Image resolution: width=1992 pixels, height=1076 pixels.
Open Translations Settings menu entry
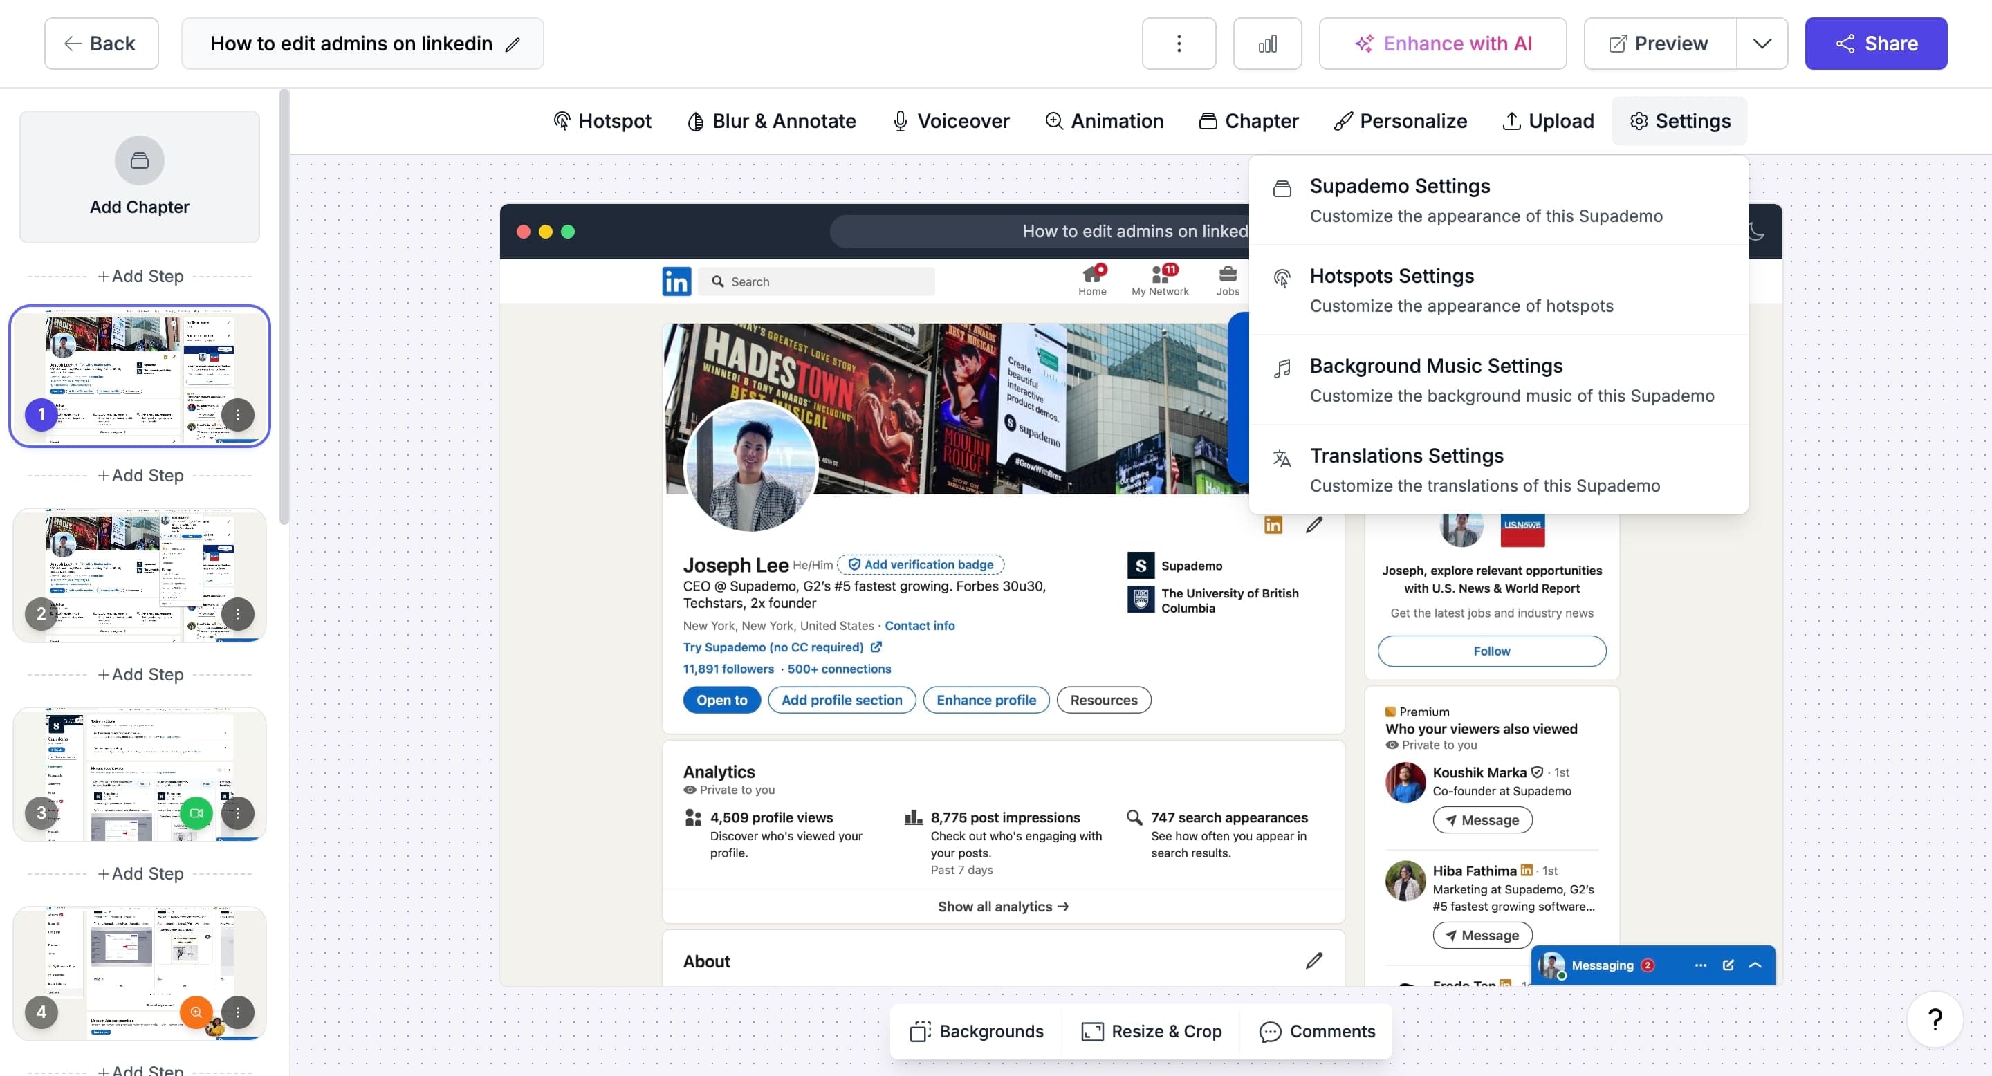click(x=1498, y=470)
